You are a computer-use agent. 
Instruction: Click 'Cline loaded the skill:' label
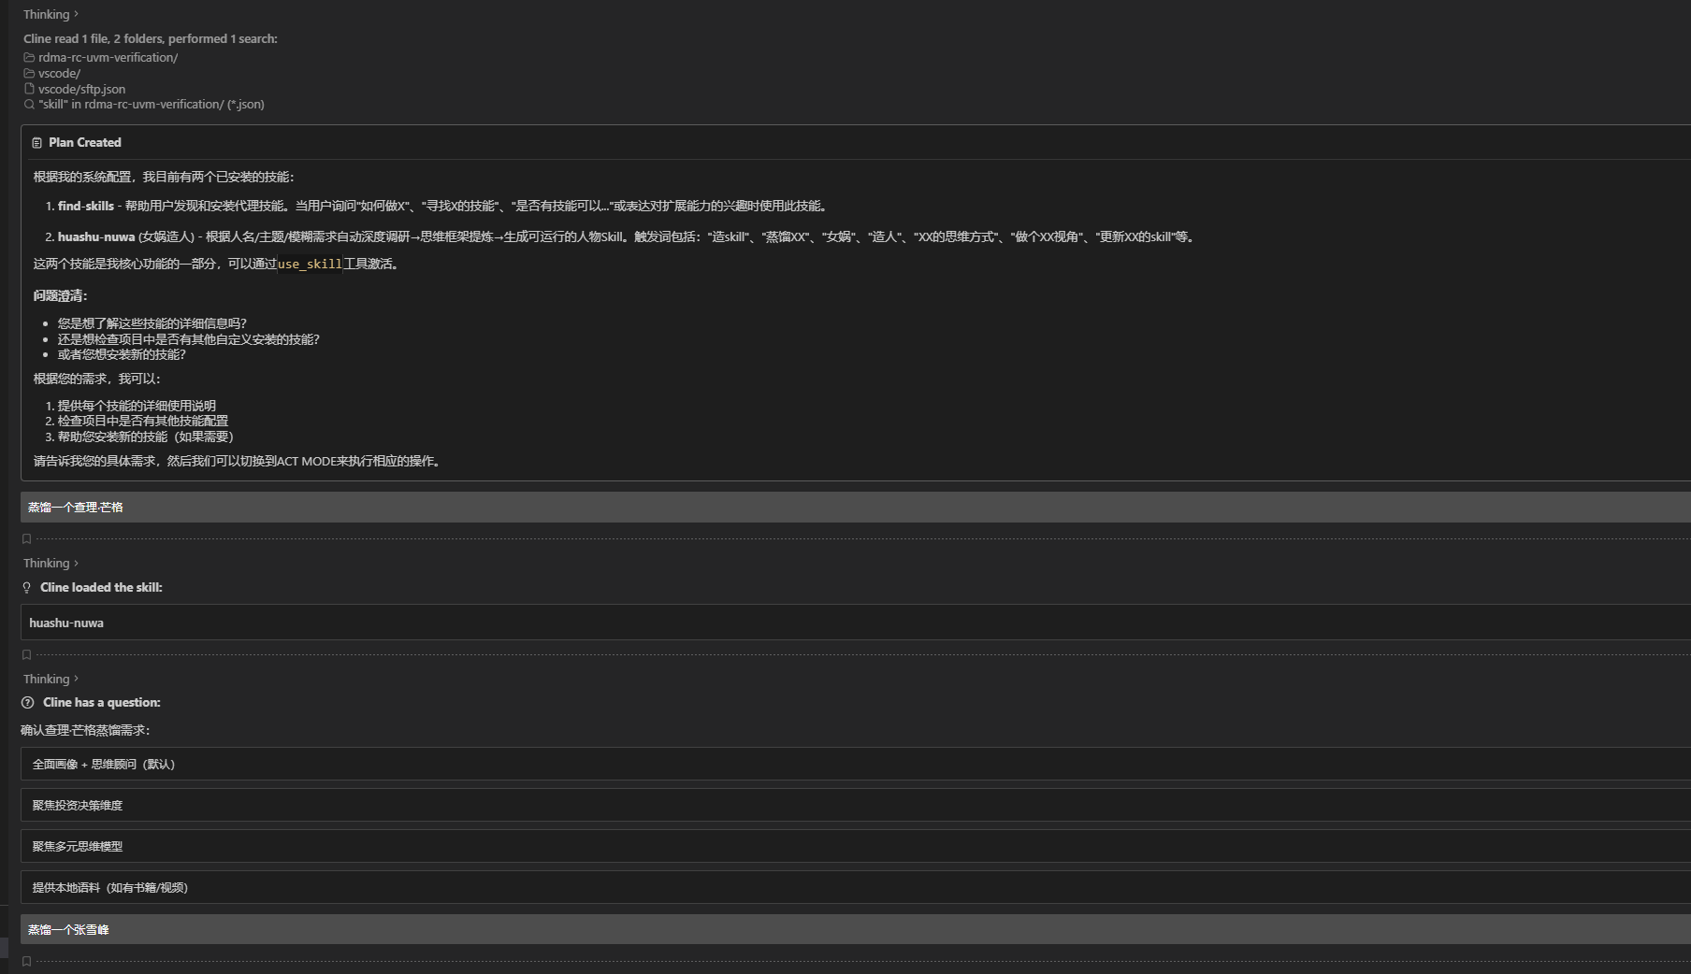click(101, 587)
